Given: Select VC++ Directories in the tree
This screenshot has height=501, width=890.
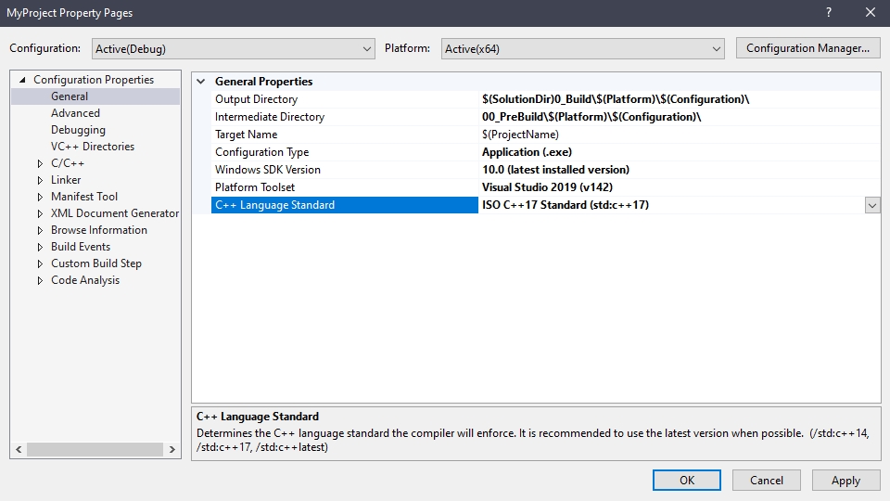Looking at the screenshot, I should coord(93,147).
